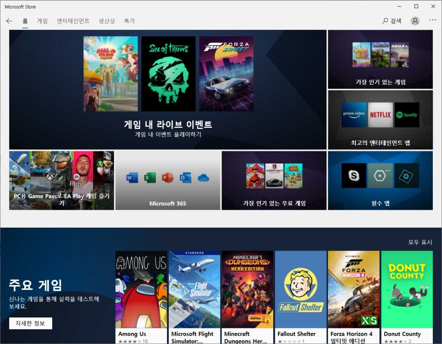Open the Fallout Shelter game card
This screenshot has width=442, height=344.
301,297
